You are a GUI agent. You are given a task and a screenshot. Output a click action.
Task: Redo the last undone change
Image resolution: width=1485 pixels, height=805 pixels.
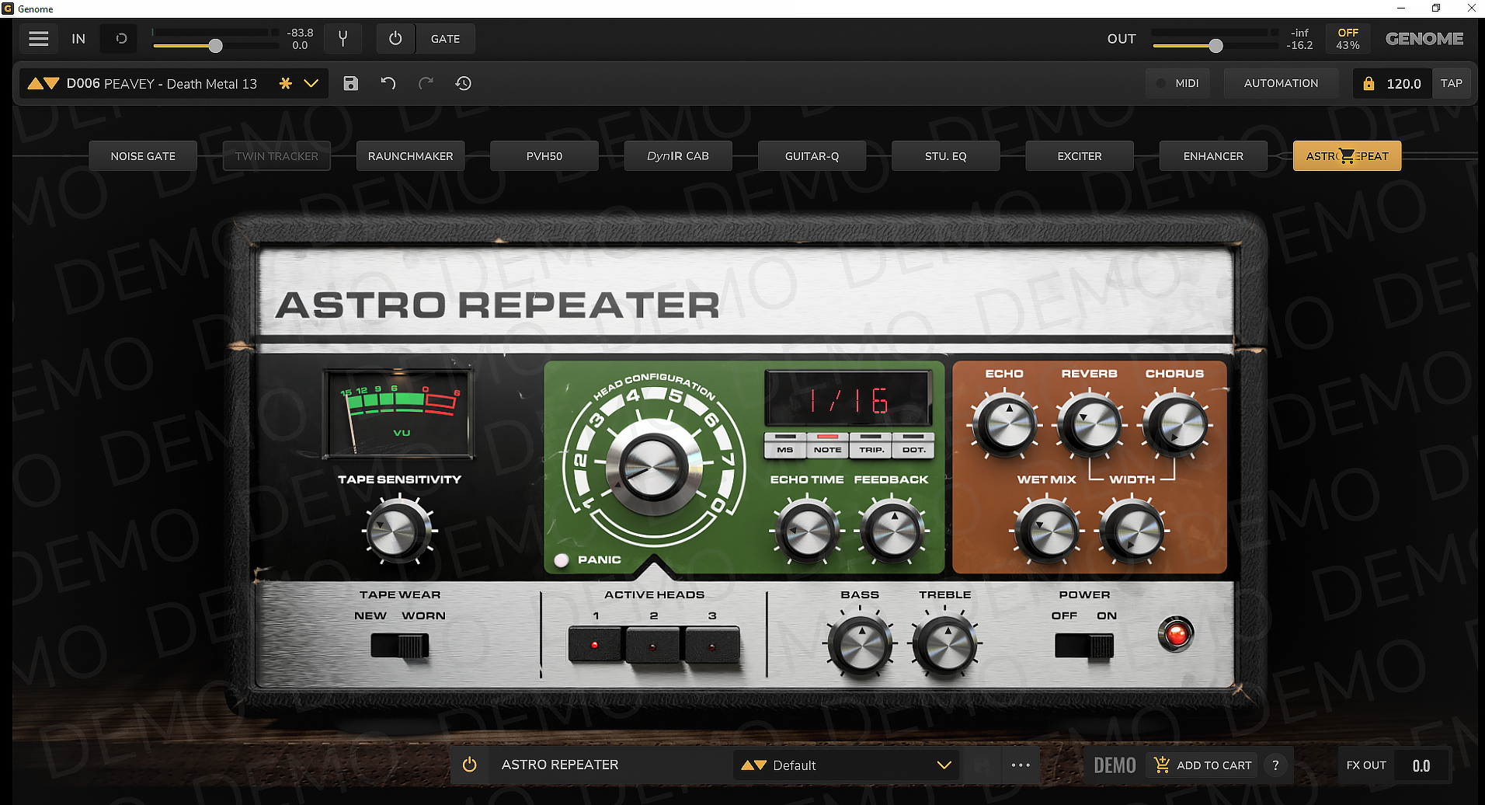click(426, 83)
